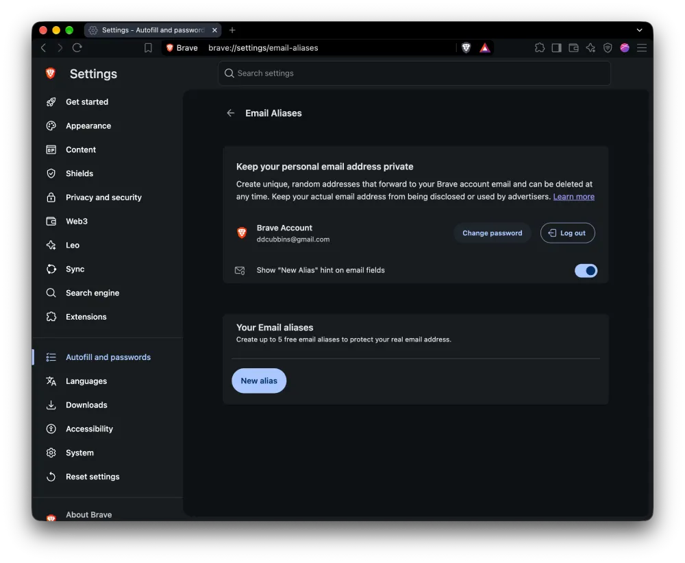
Task: Toggle the sidebar panel icon
Action: (556, 48)
